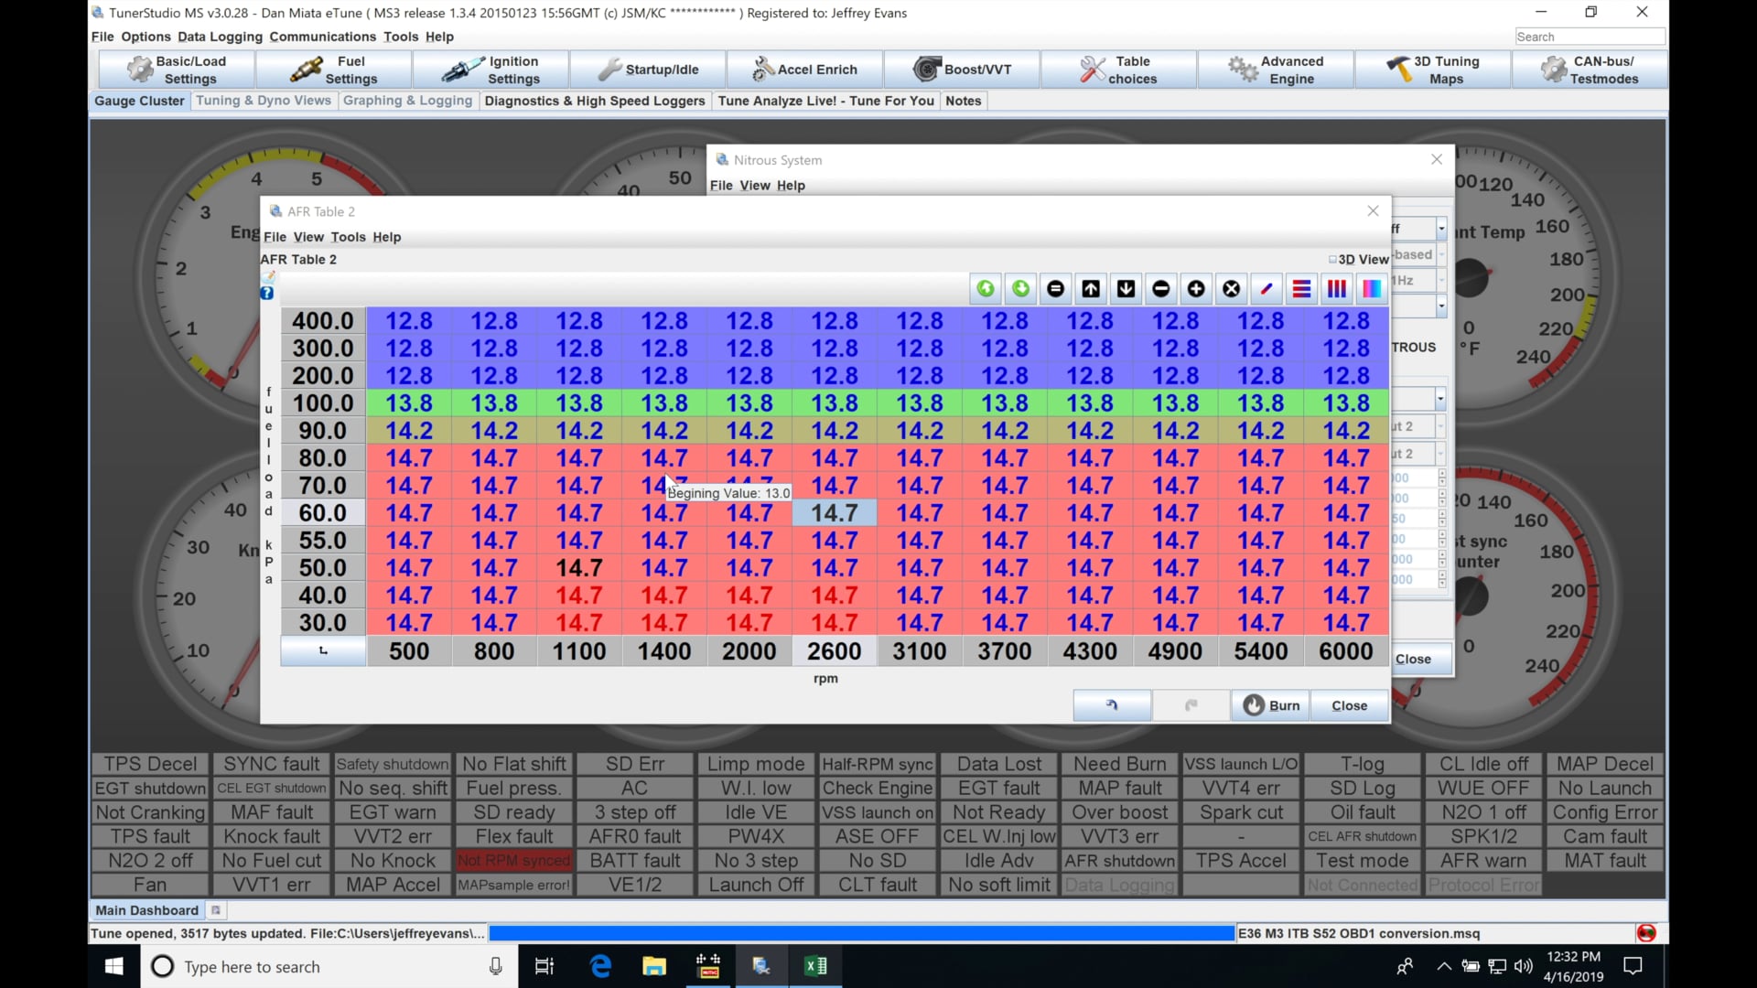Click the gradient color-scale icon in table toolbar

pyautogui.click(x=1371, y=288)
